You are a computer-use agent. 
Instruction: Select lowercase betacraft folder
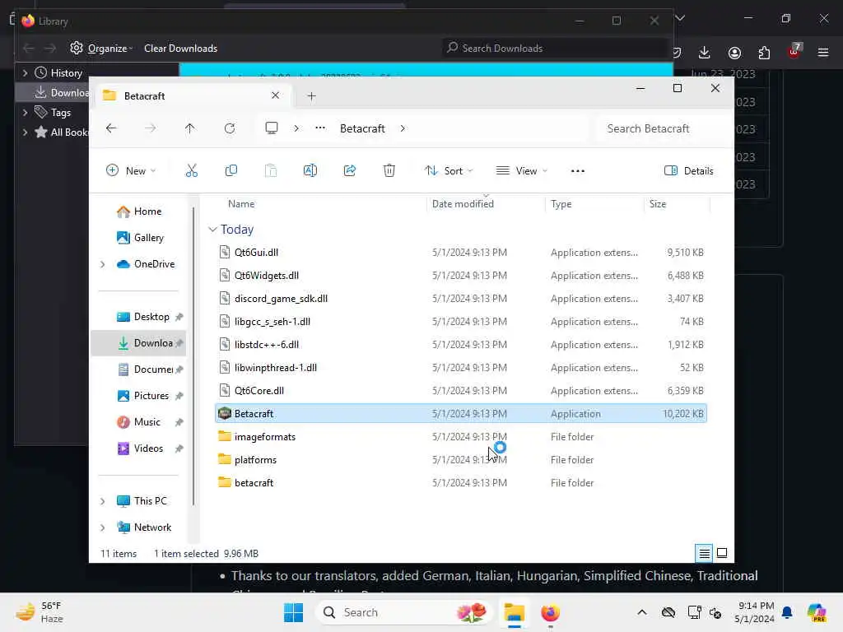click(x=461, y=482)
